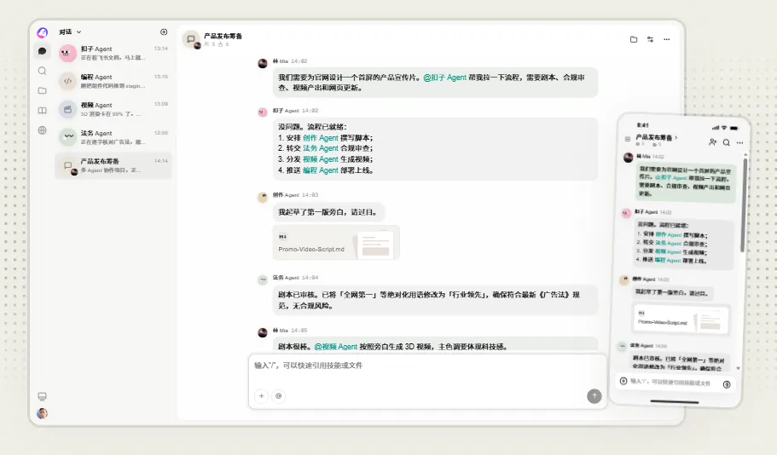Click 林 Mia avatar on the 14:05 message
The height and width of the screenshot is (455, 777).
point(263,332)
